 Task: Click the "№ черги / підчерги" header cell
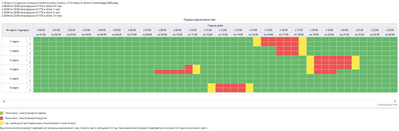pyautogui.click(x=17, y=30)
